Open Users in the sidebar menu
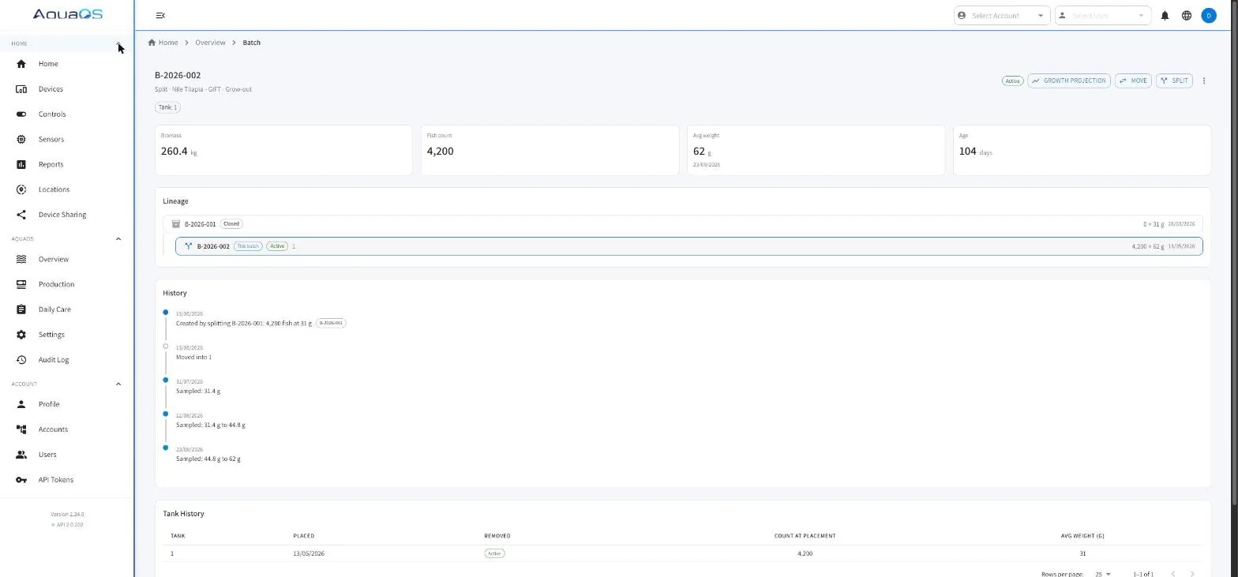The image size is (1238, 577). pyautogui.click(x=66, y=455)
